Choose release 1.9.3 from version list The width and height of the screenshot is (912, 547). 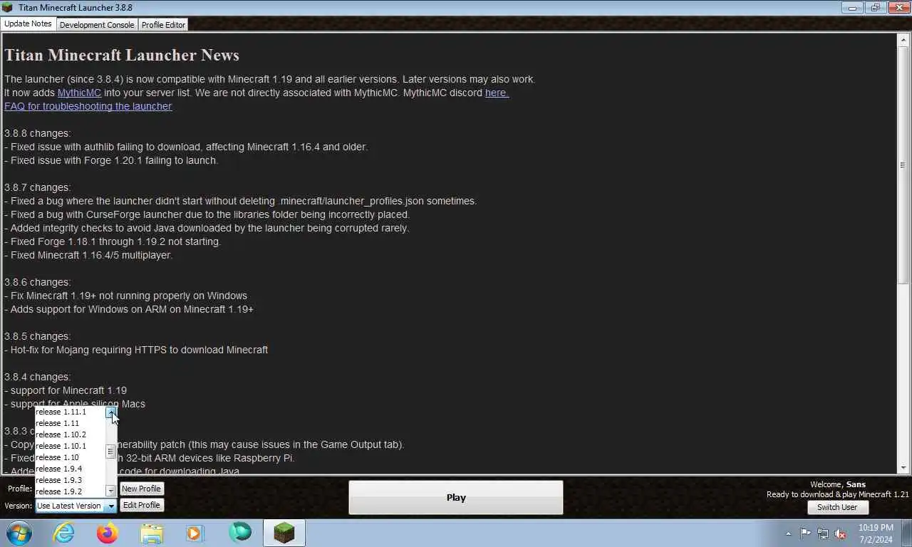point(71,480)
